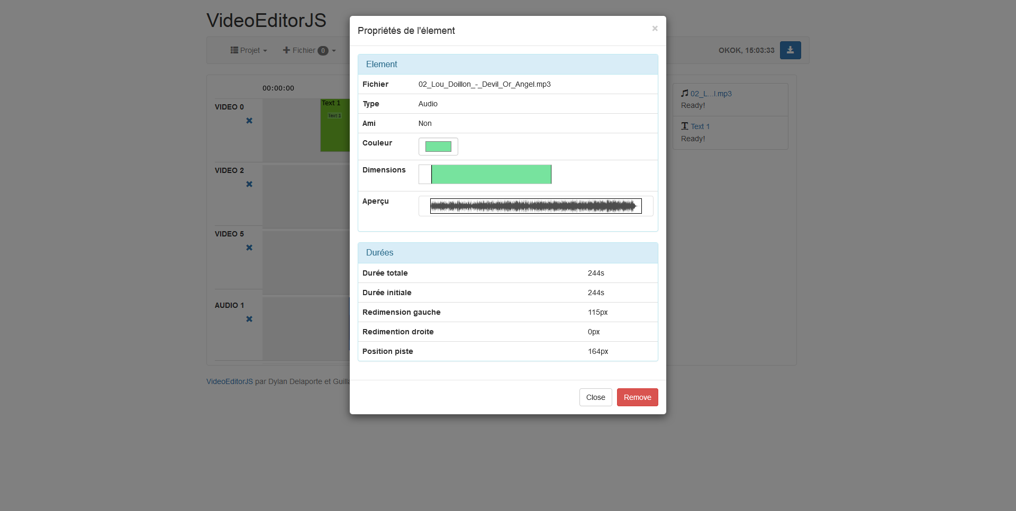Delete the VIDEO 2 track with the X icon
The height and width of the screenshot is (511, 1016).
249,184
